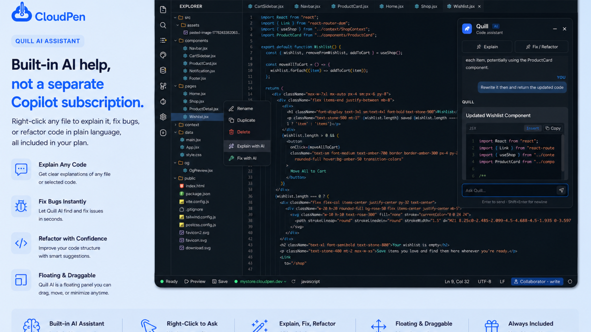591x332 pixels.
Task: Focus the Ask Quill input field
Action: coord(515,190)
